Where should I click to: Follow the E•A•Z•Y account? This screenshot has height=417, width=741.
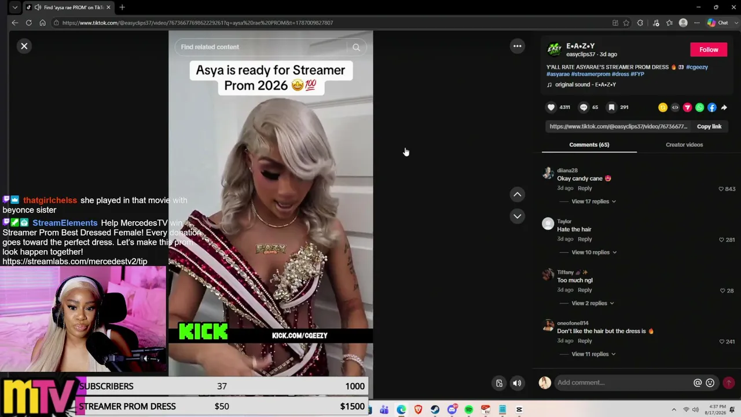709,50
